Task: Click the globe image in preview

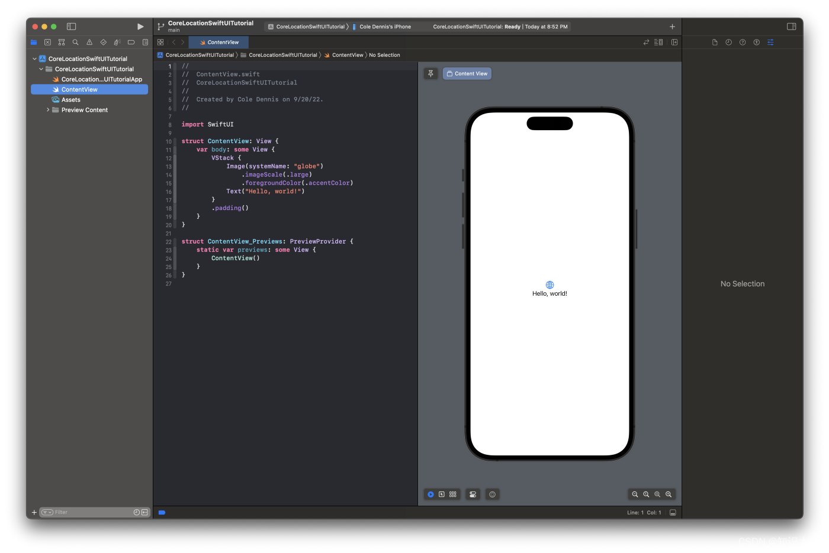Action: pyautogui.click(x=550, y=284)
